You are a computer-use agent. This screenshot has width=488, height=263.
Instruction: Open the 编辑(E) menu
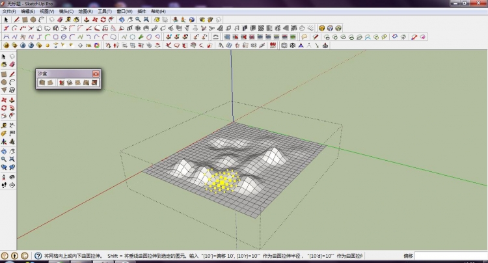pyautogui.click(x=28, y=12)
